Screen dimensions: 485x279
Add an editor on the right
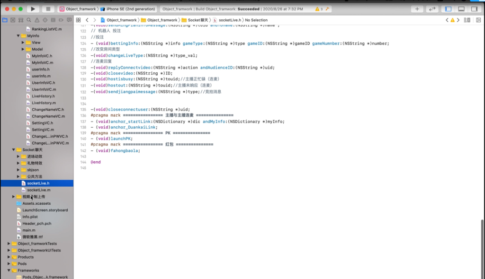click(478, 20)
